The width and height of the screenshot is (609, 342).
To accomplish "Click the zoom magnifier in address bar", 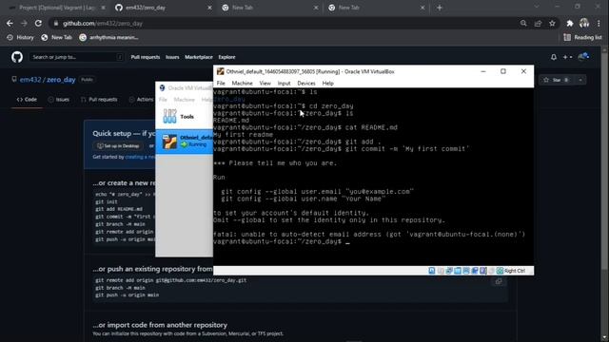I will [523, 23].
